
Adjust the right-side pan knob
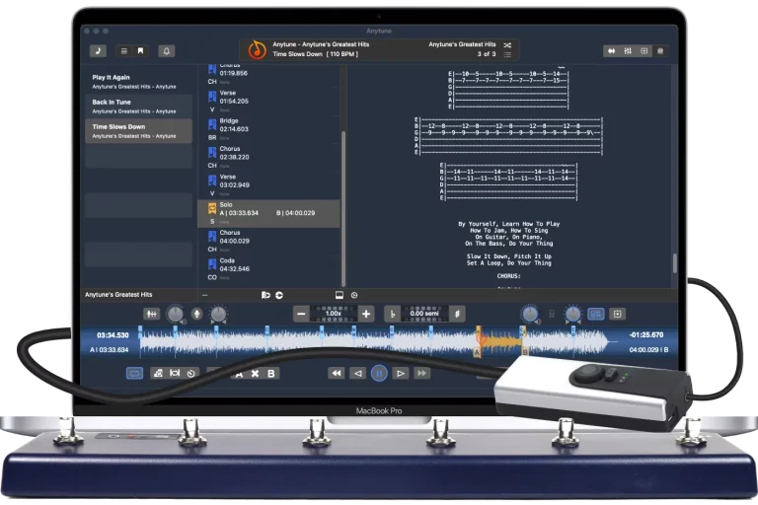[x=573, y=314]
